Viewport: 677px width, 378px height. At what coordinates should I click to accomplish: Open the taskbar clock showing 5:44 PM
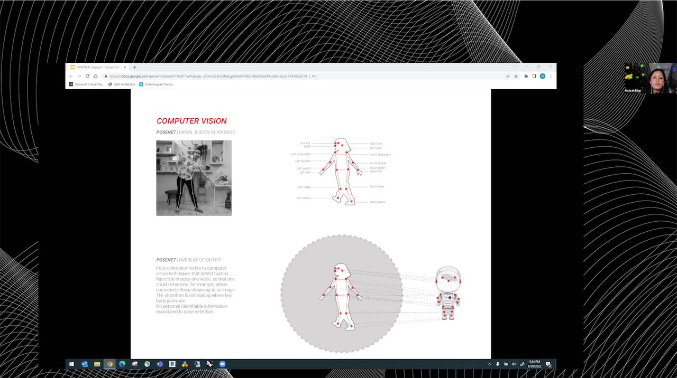[x=534, y=364]
